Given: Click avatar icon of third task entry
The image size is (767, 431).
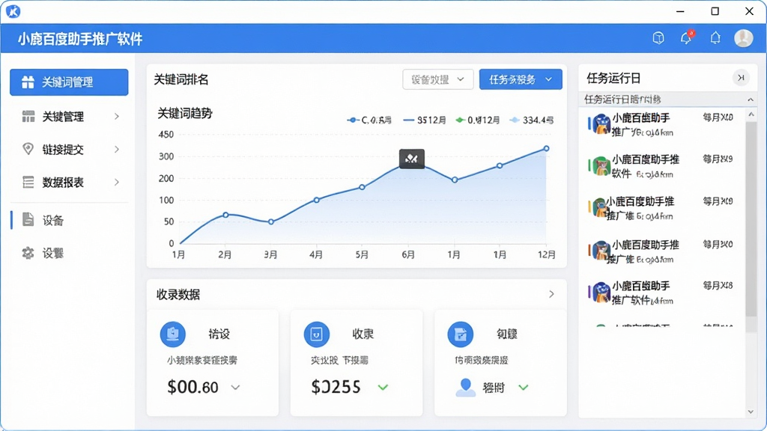Looking at the screenshot, I should coord(601,208).
